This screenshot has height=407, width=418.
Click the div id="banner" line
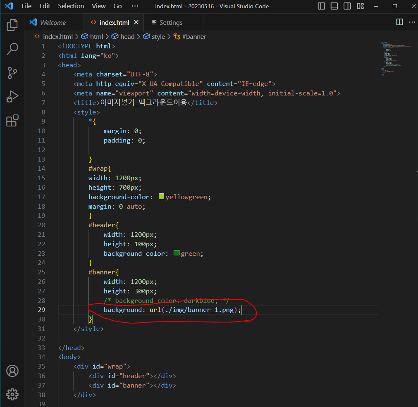click(x=132, y=386)
